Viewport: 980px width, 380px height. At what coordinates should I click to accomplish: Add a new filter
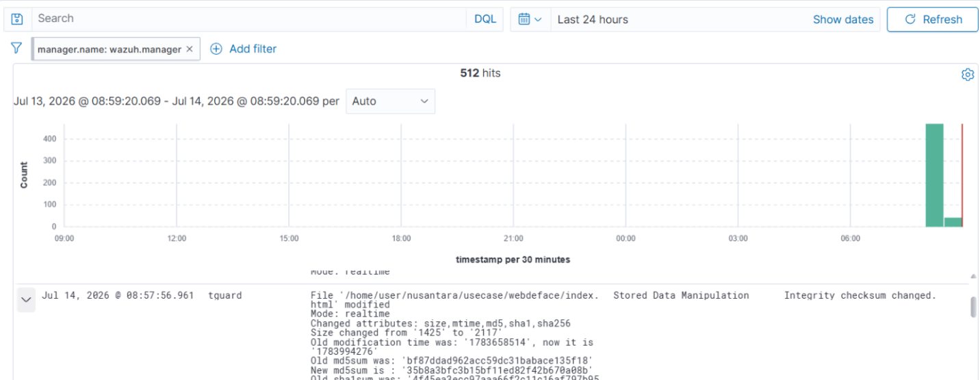click(x=243, y=49)
